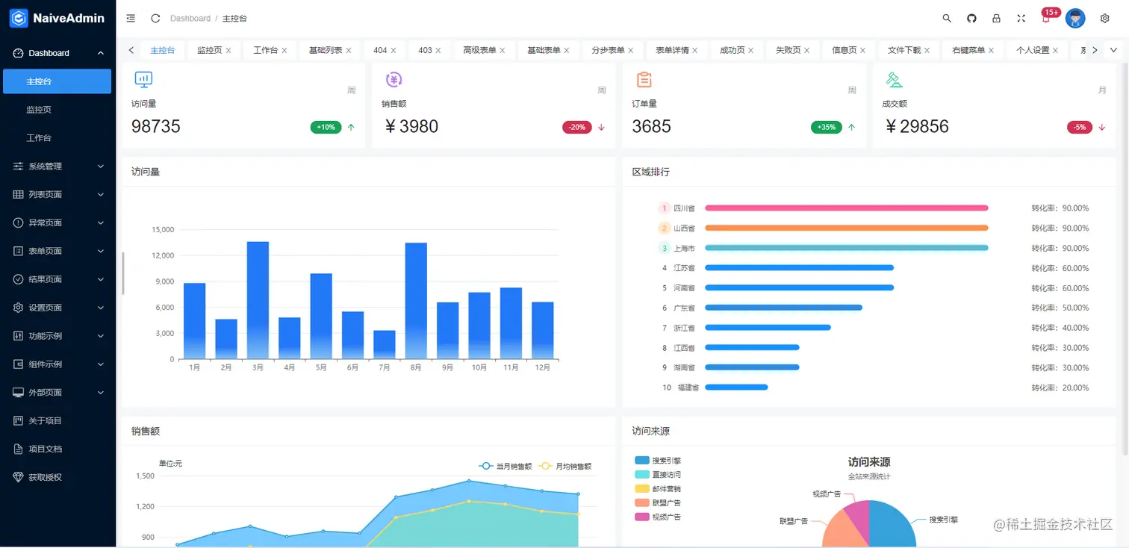
Task: Close the 监控页 tab
Action: 228,51
